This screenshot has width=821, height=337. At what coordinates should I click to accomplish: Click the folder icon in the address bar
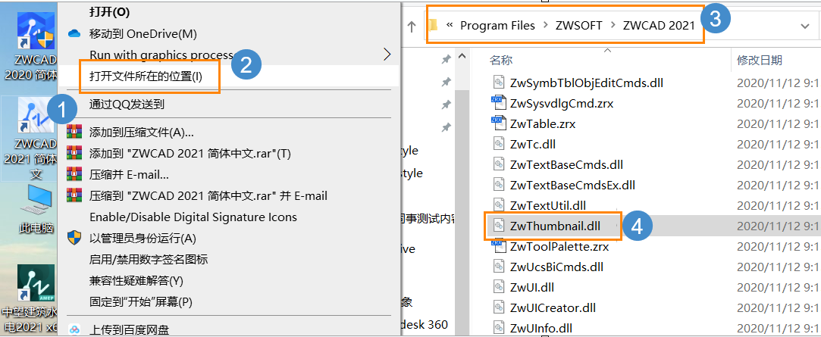point(434,25)
